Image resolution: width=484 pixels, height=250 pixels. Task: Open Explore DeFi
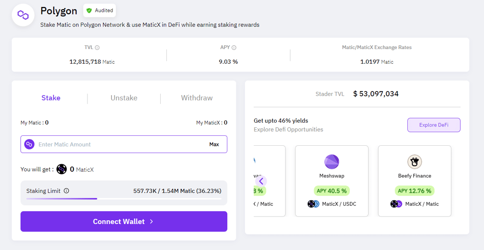click(x=434, y=125)
